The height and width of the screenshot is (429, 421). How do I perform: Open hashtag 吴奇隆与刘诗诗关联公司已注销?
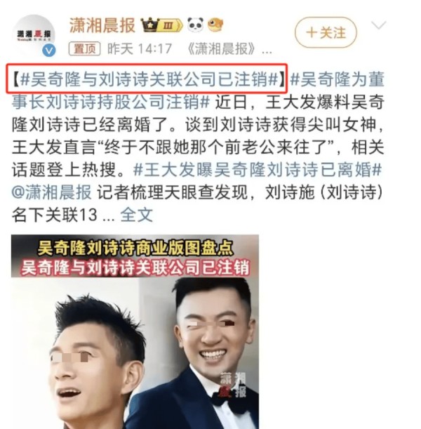point(149,79)
